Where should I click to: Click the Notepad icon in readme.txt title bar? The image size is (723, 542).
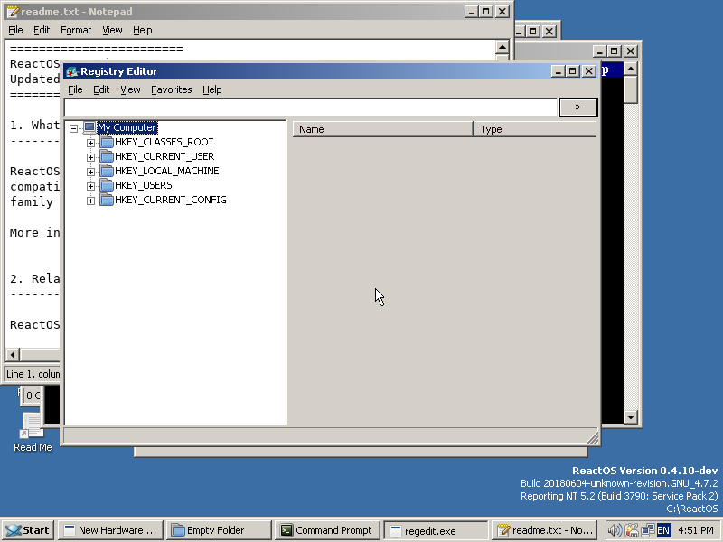click(12, 11)
